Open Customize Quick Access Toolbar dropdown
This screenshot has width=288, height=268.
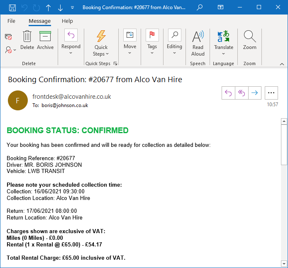pyautogui.click(x=72, y=7)
